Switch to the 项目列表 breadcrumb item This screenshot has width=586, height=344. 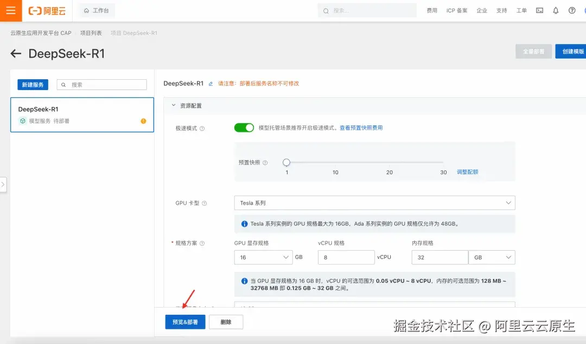pos(91,33)
